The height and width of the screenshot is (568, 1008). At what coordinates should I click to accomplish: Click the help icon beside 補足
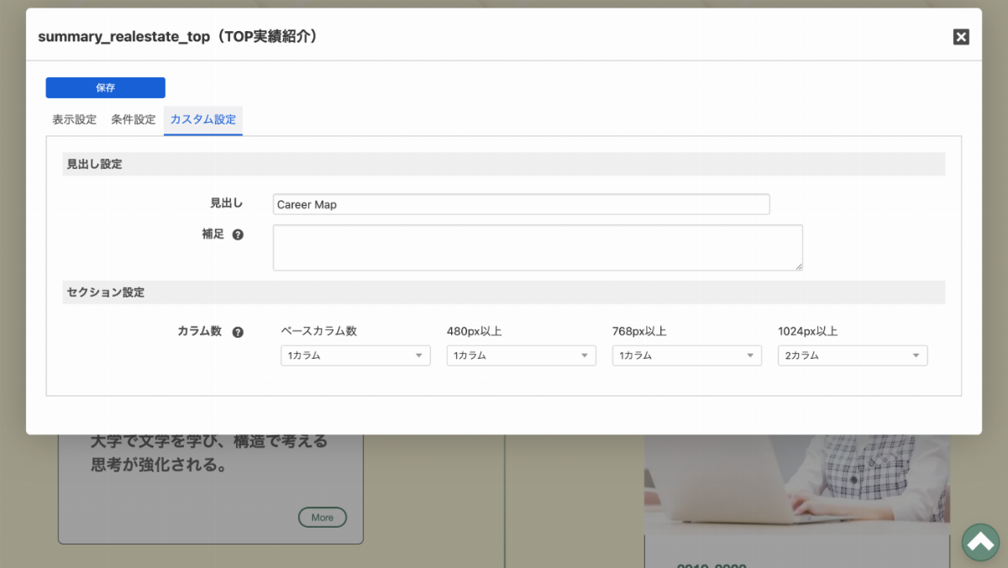(x=238, y=235)
